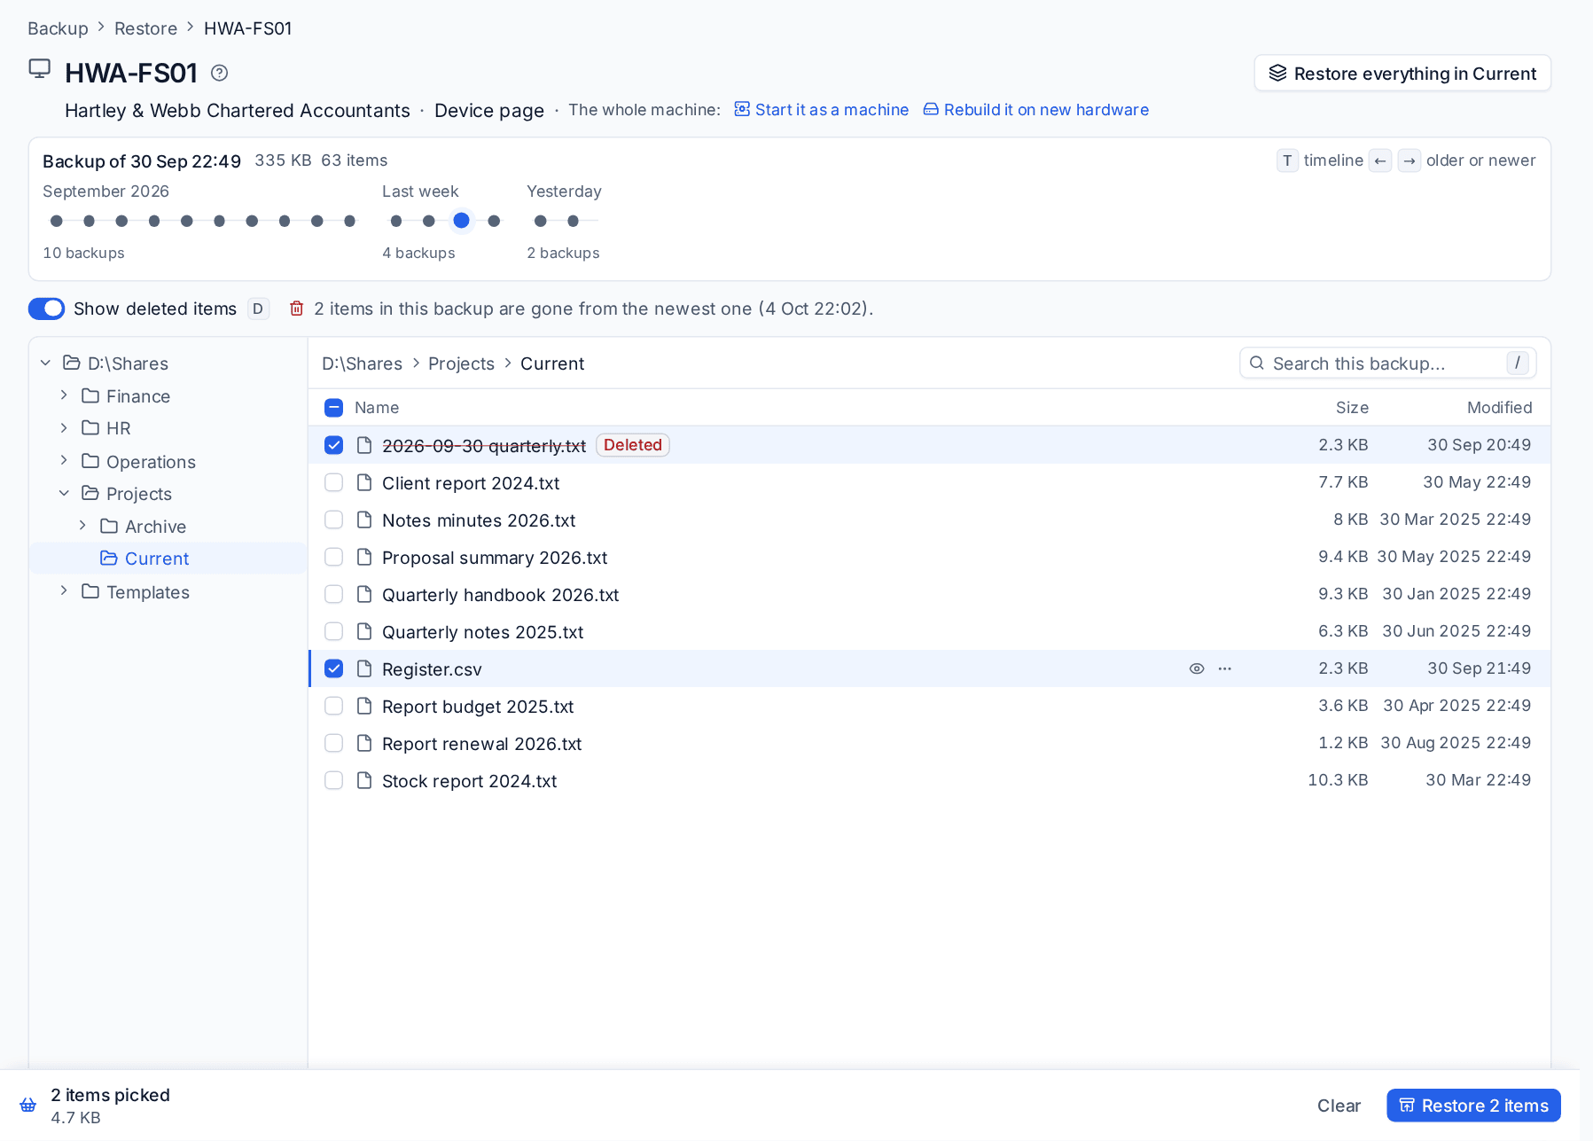Click the Templates folder icon in tree

(x=90, y=591)
